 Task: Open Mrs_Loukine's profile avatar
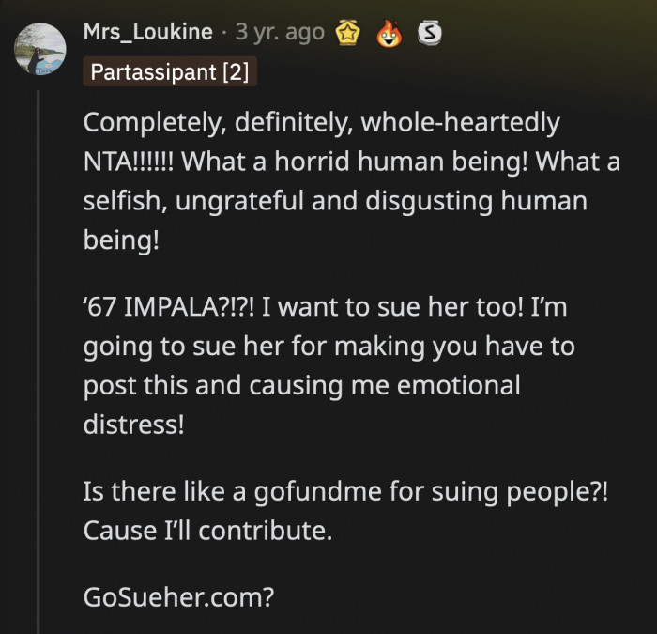[41, 49]
